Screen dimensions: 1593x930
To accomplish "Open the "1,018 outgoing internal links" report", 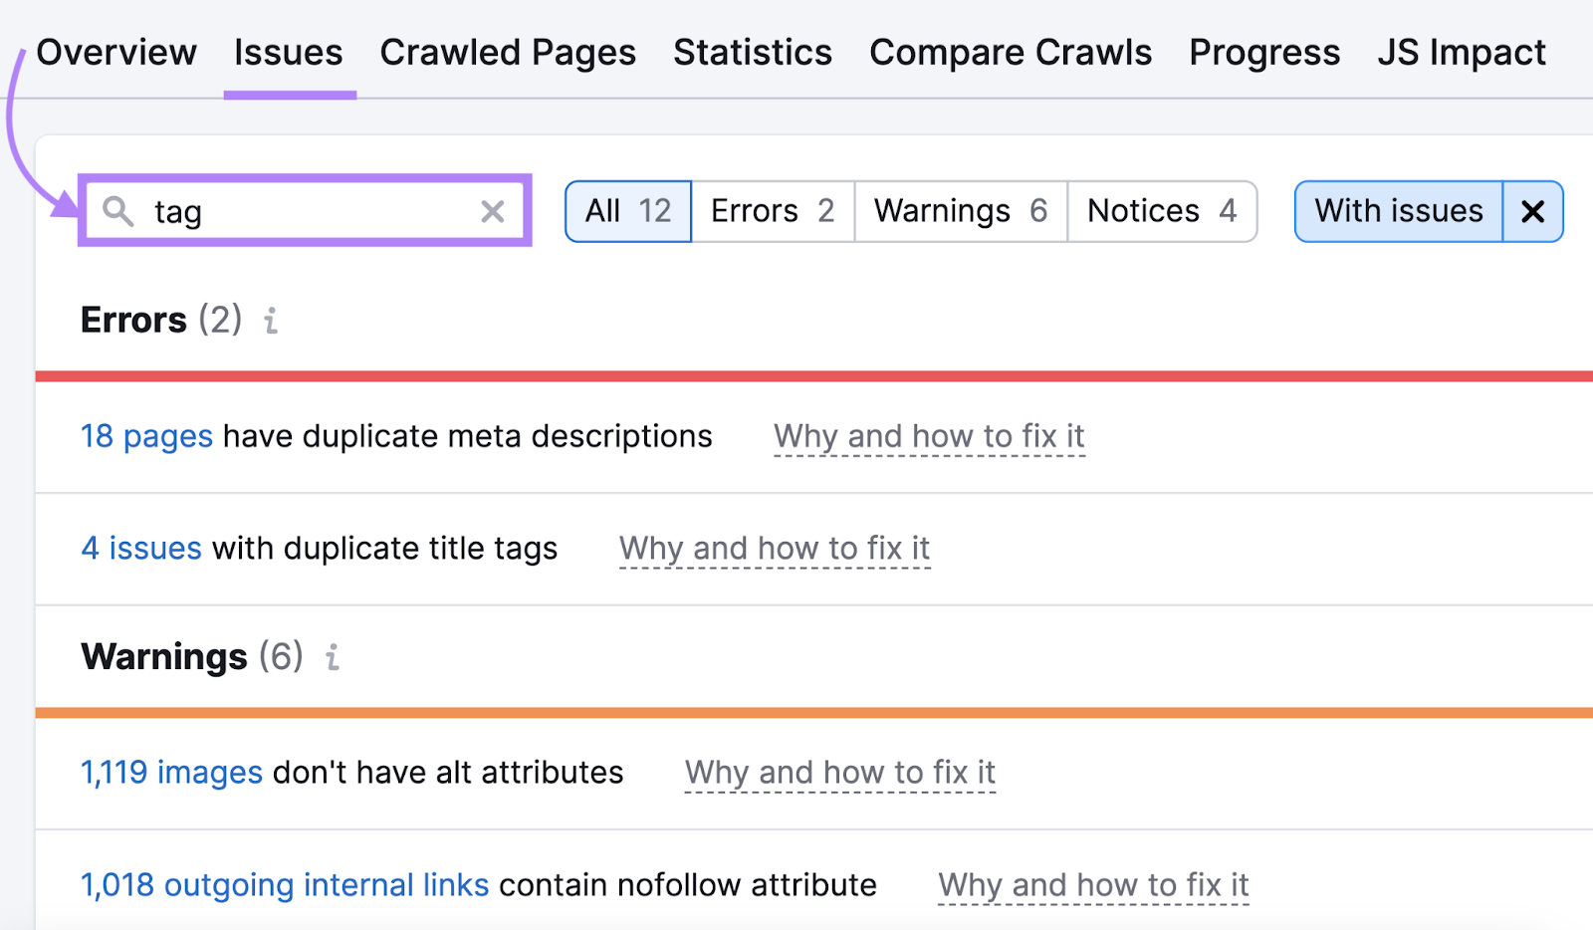I will 283,884.
